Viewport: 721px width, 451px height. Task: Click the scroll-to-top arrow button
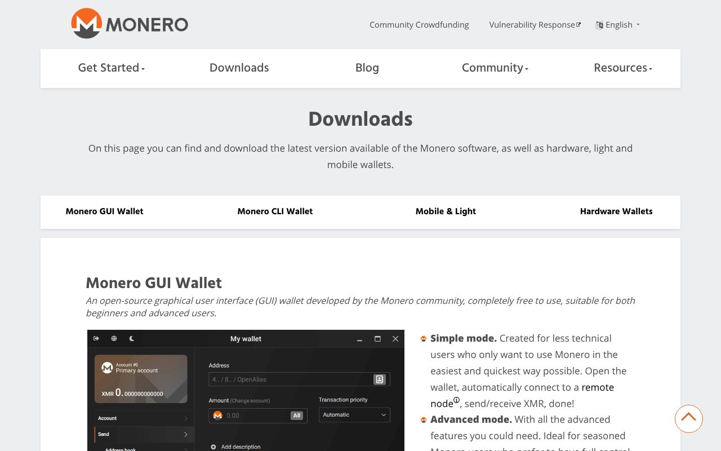688,418
